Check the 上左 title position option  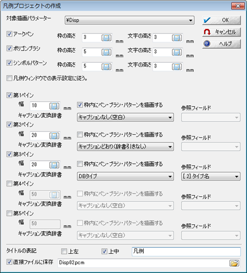coord(64,251)
